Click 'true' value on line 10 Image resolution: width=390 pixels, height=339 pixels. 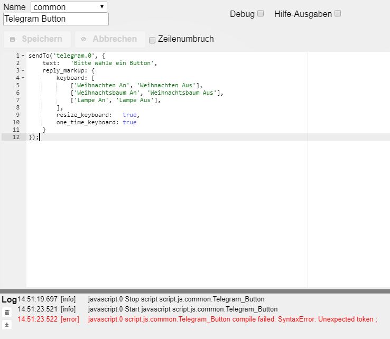click(x=129, y=123)
